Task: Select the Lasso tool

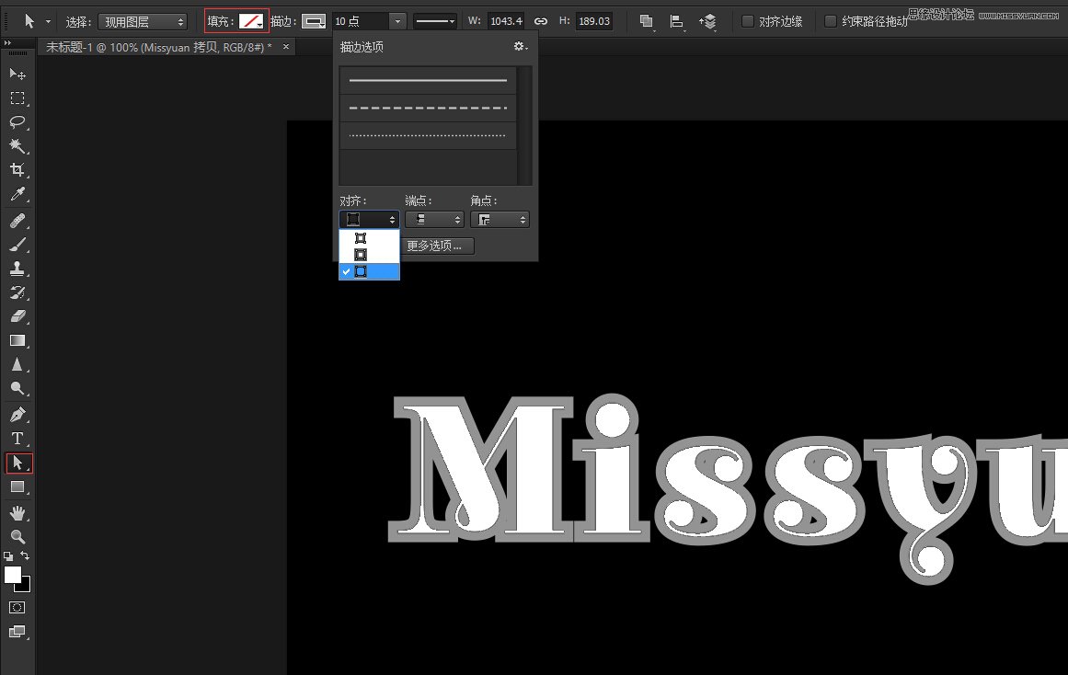Action: [x=17, y=122]
